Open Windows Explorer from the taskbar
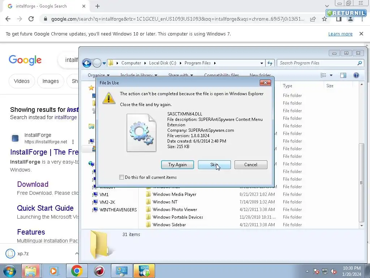The height and width of the screenshot is (278, 370). point(31,271)
